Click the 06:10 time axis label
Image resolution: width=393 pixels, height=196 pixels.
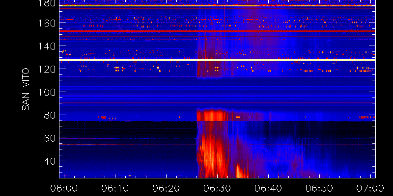pos(115,188)
